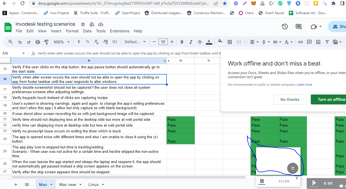Open the Linux sheet tab arrow
This screenshot has width=346, height=189.
[x=103, y=185]
